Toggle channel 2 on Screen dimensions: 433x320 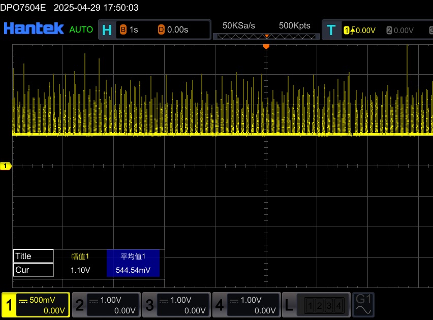pos(106,305)
